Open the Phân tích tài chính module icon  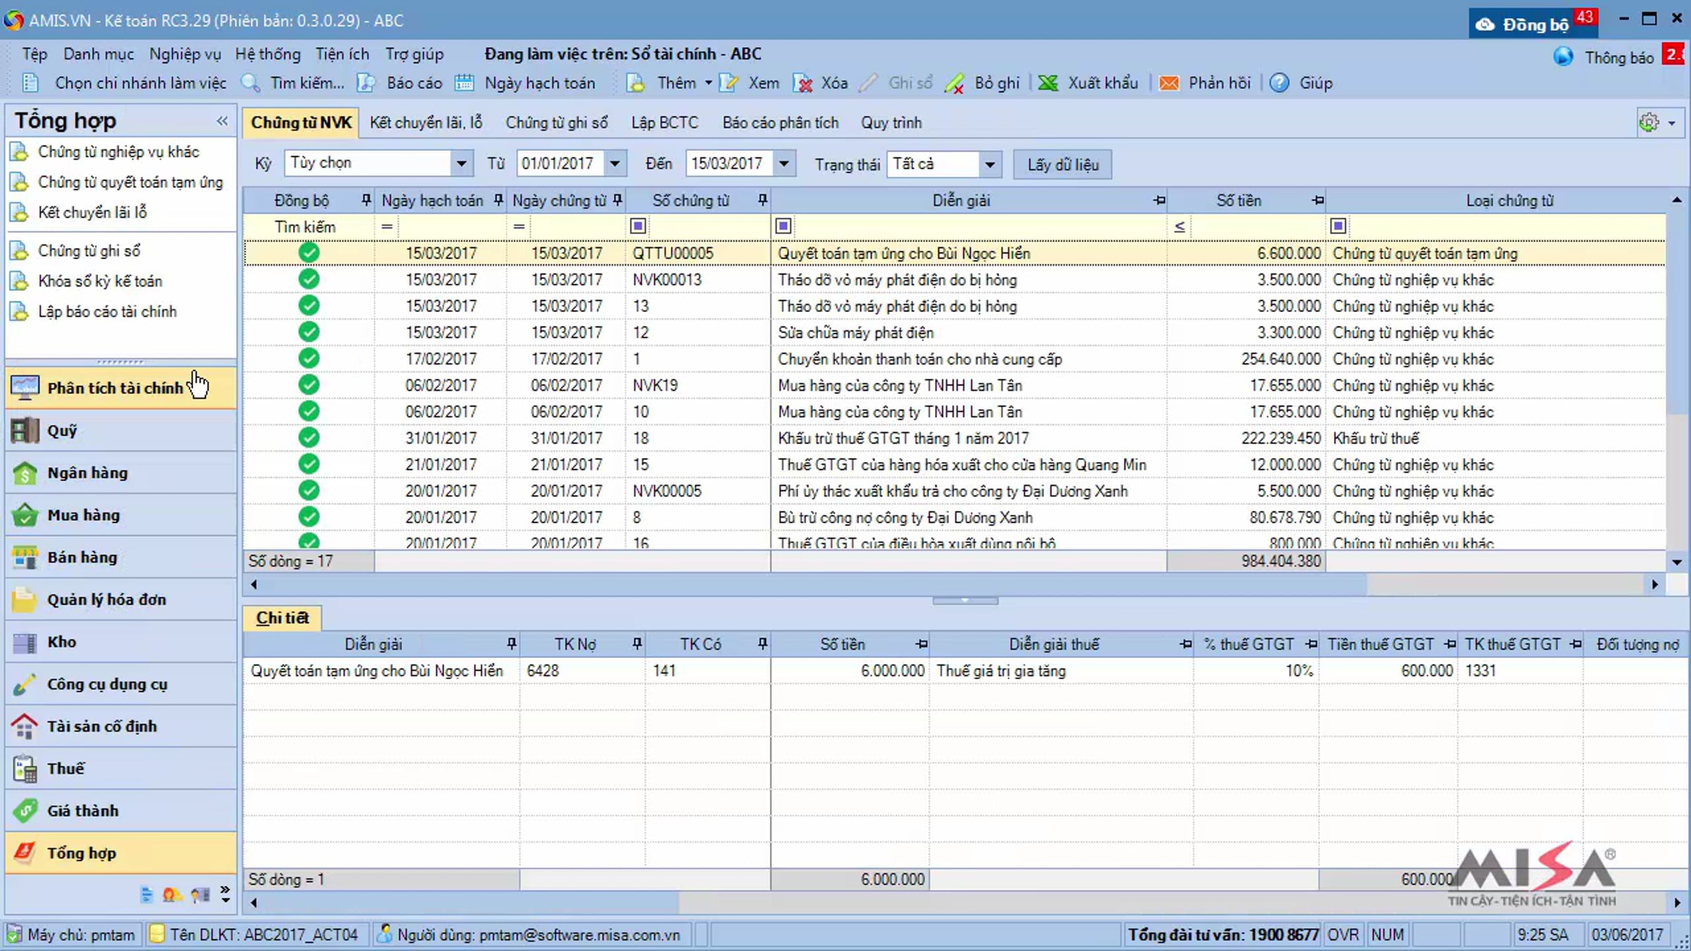click(25, 387)
